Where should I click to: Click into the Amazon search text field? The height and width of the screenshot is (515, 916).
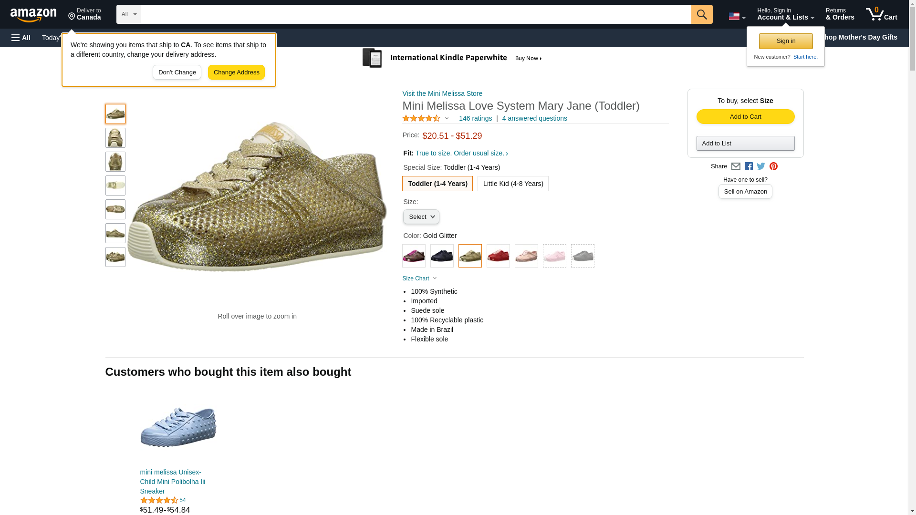[x=416, y=14]
